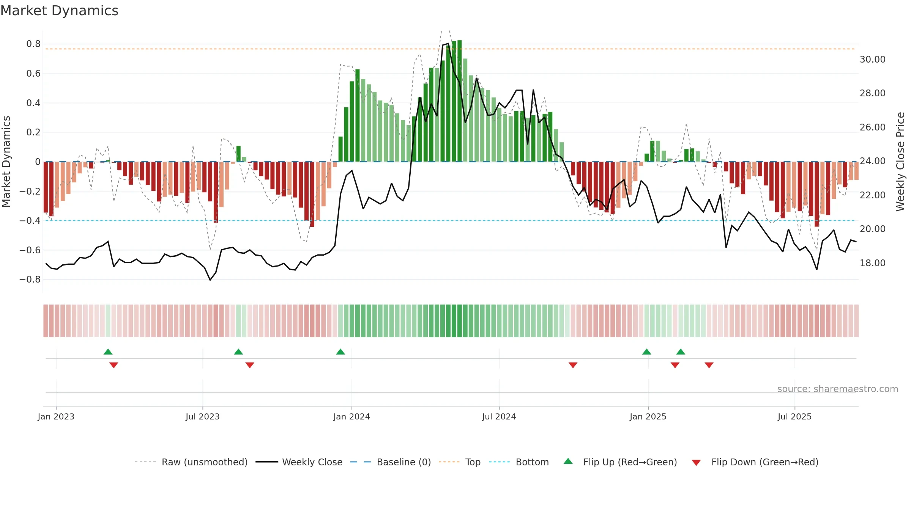Click the Raw (unsmoothed) legend entry
911x512 pixels.
coord(191,462)
